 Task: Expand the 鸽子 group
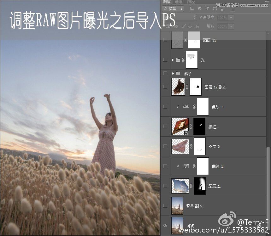[x=173, y=73]
